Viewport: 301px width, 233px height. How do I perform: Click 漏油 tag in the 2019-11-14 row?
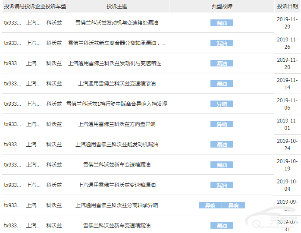coord(222,84)
